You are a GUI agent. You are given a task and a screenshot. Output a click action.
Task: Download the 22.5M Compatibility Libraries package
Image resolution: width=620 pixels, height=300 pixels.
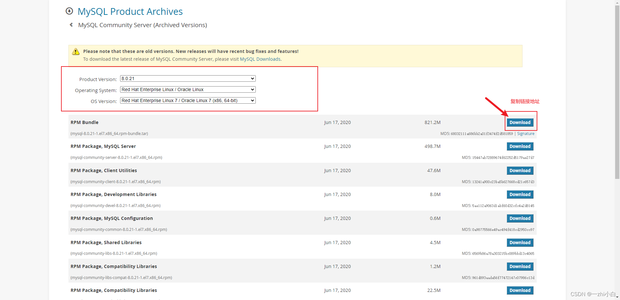[x=520, y=290]
